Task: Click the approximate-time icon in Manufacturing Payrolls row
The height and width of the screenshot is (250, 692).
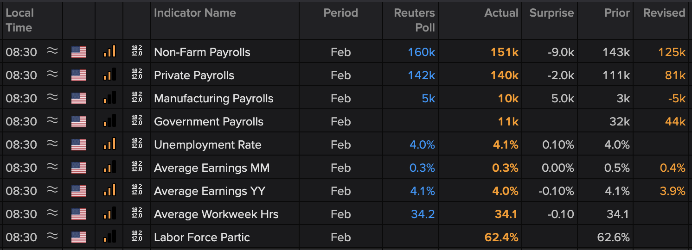Action: (53, 98)
